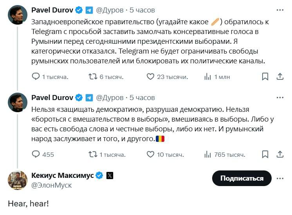Viewport: 292px width, 215px height.
Task: Share the second Durov post
Action: (280, 154)
